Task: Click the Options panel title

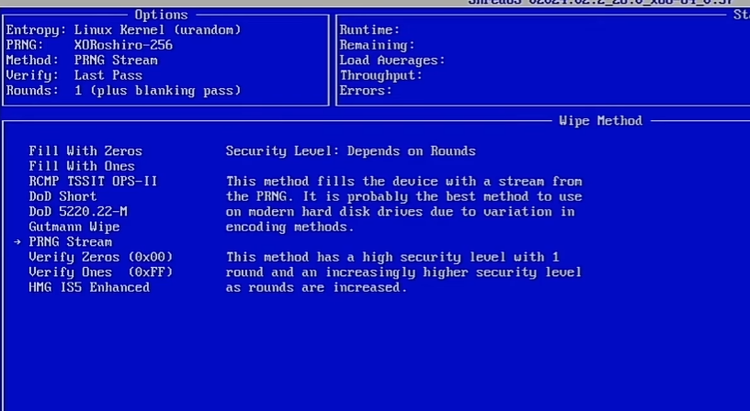Action: [161, 15]
